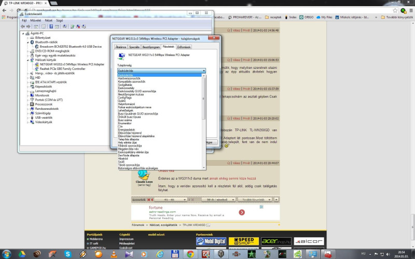The image size is (415, 259).
Task: Click the uninstall device icon with red X
Action: tap(78, 26)
